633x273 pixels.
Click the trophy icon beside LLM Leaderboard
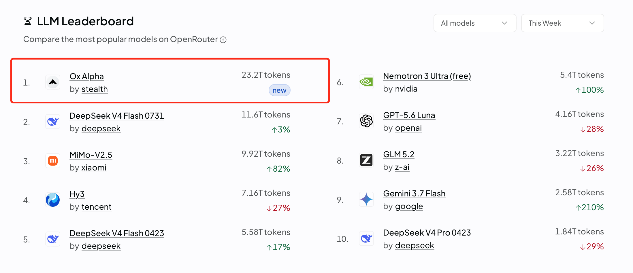tap(28, 21)
